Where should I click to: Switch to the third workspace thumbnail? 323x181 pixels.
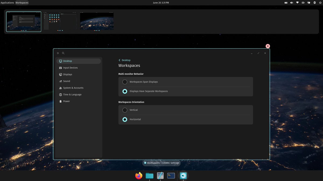click(x=97, y=21)
